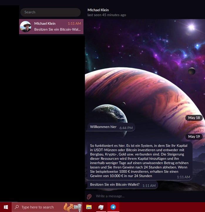Click the taskbar search magnifier icon

pos(17,207)
